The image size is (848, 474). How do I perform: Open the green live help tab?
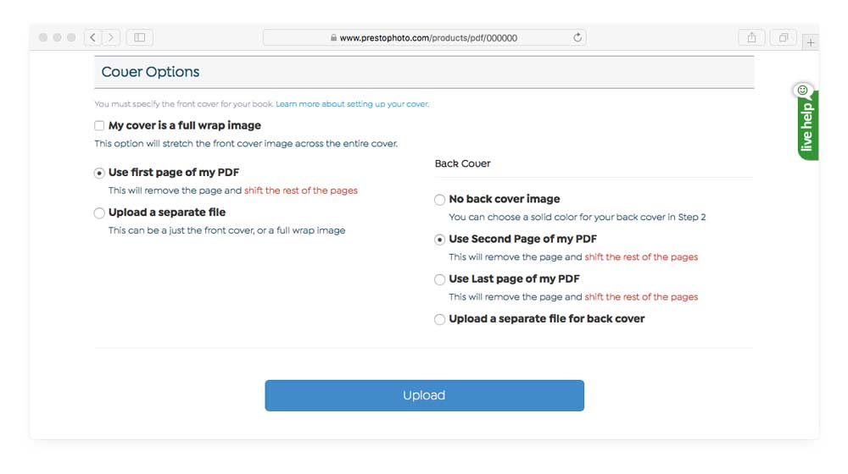click(807, 122)
